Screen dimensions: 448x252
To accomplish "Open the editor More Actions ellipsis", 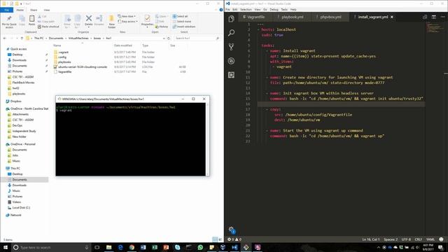I will coord(442,17).
